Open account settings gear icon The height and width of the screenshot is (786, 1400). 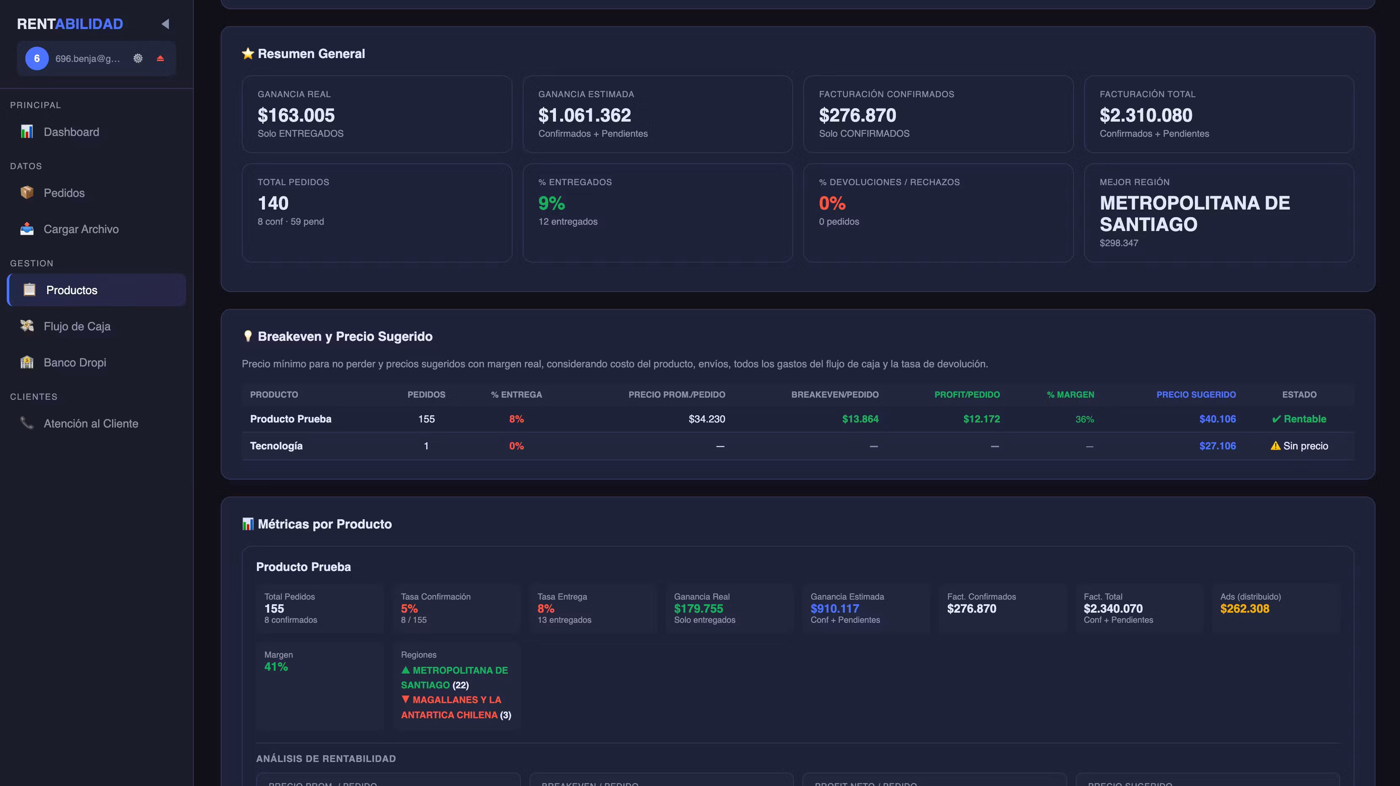[138, 58]
